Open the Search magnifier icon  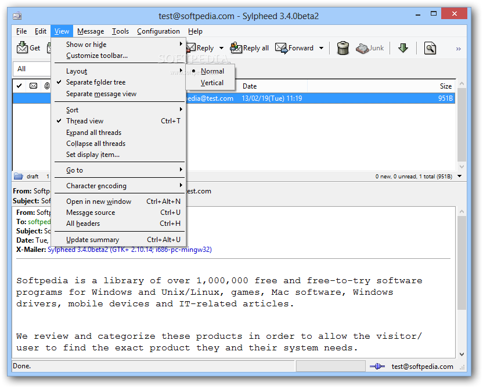[430, 48]
